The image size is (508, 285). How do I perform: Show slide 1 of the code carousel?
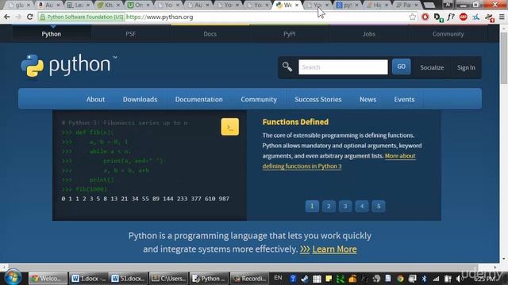[x=312, y=206]
